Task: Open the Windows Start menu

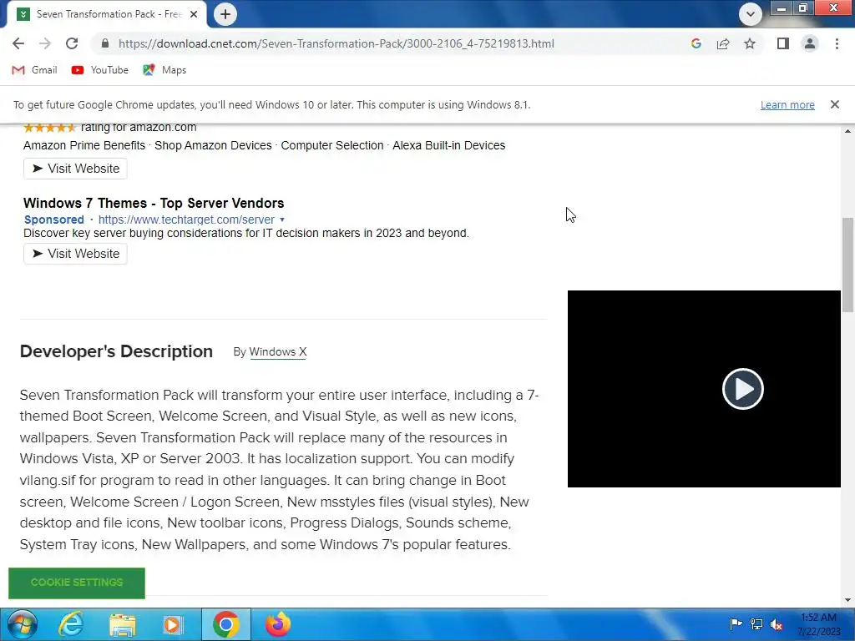Action: 22,624
